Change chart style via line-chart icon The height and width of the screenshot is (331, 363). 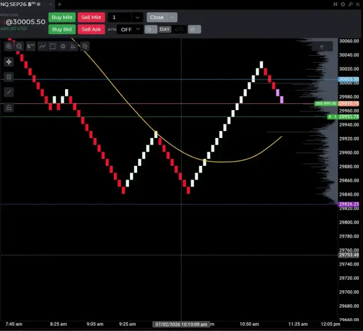[x=42, y=46]
